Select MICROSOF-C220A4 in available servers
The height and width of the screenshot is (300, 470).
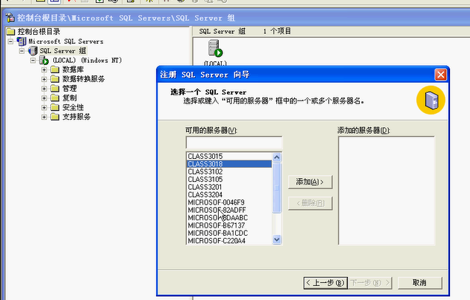point(229,241)
